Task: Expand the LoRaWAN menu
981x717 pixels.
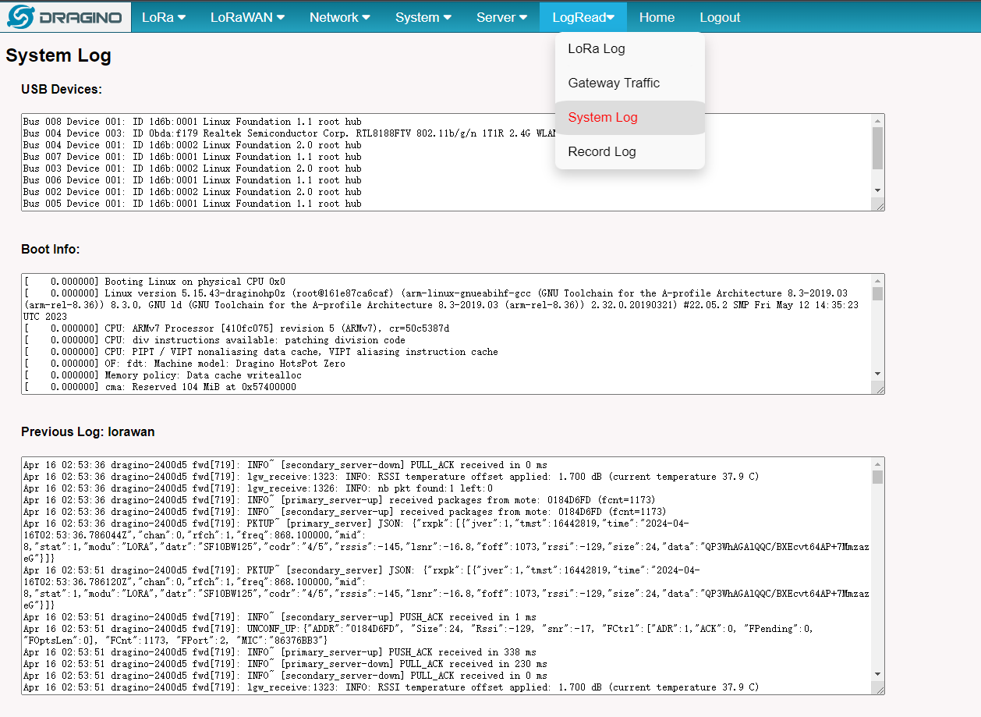Action: (247, 17)
